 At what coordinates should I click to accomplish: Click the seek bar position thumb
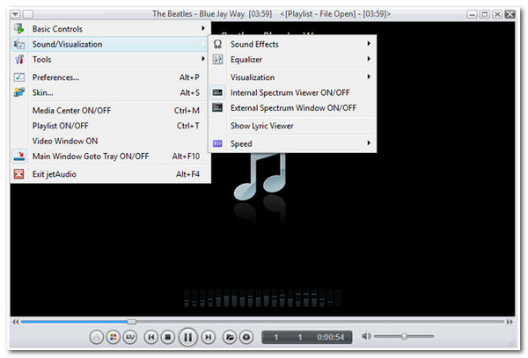(x=132, y=322)
